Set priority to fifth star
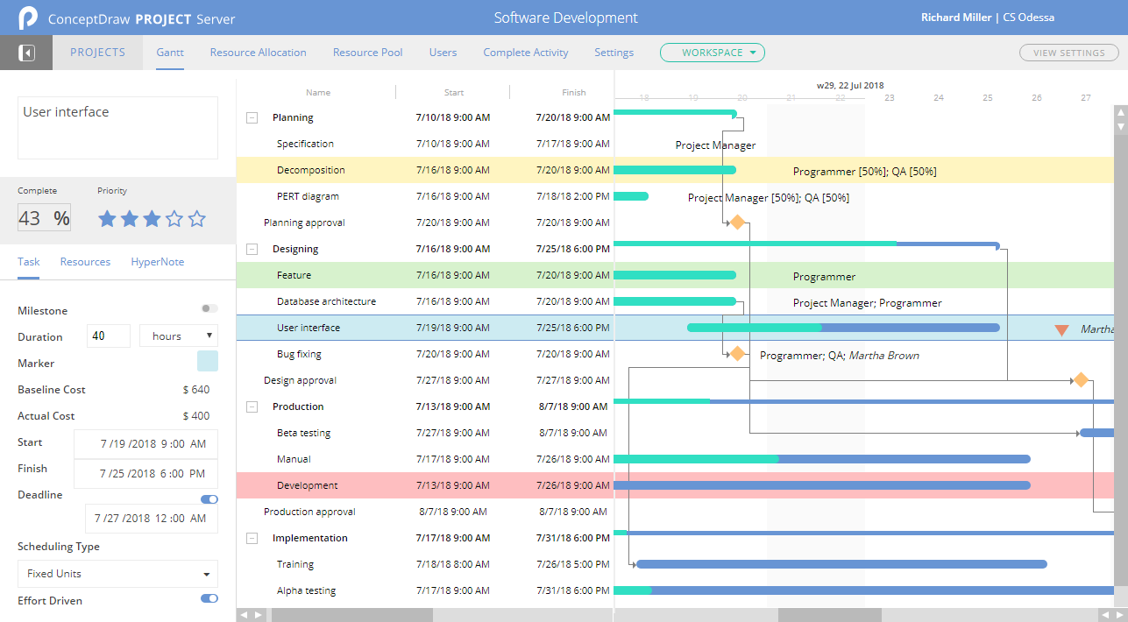 tap(197, 219)
